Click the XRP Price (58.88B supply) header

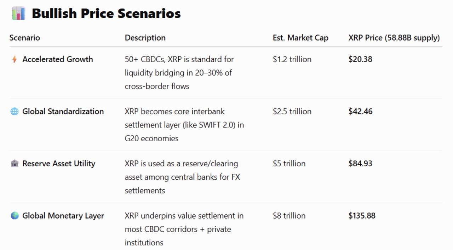click(x=394, y=38)
